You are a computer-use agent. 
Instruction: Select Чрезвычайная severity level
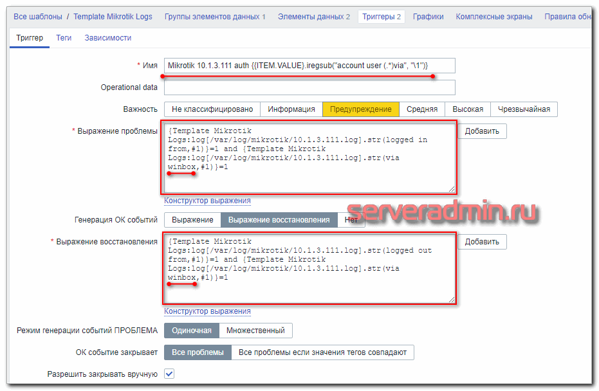[x=524, y=109]
